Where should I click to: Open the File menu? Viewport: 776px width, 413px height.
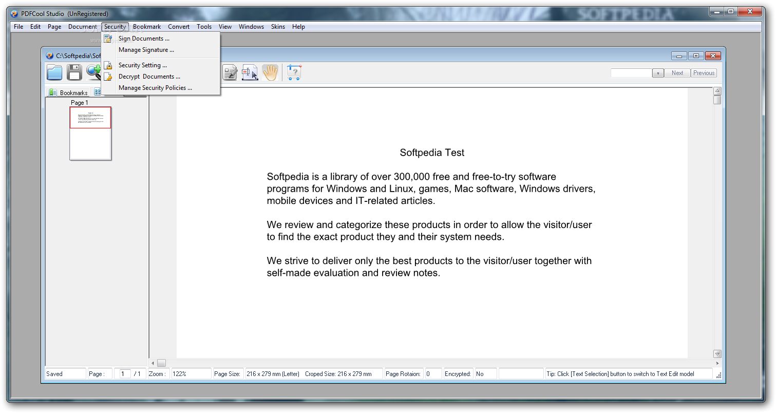pos(18,27)
